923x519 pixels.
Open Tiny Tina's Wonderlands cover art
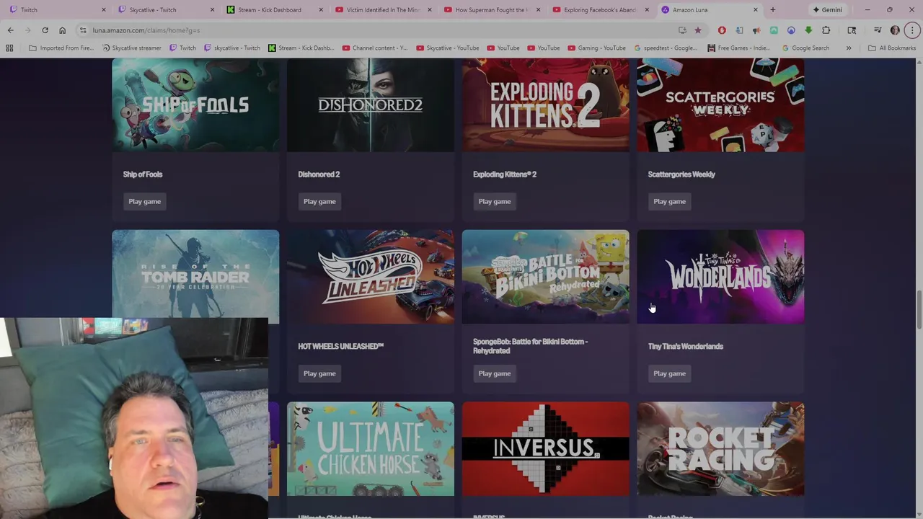[720, 277]
